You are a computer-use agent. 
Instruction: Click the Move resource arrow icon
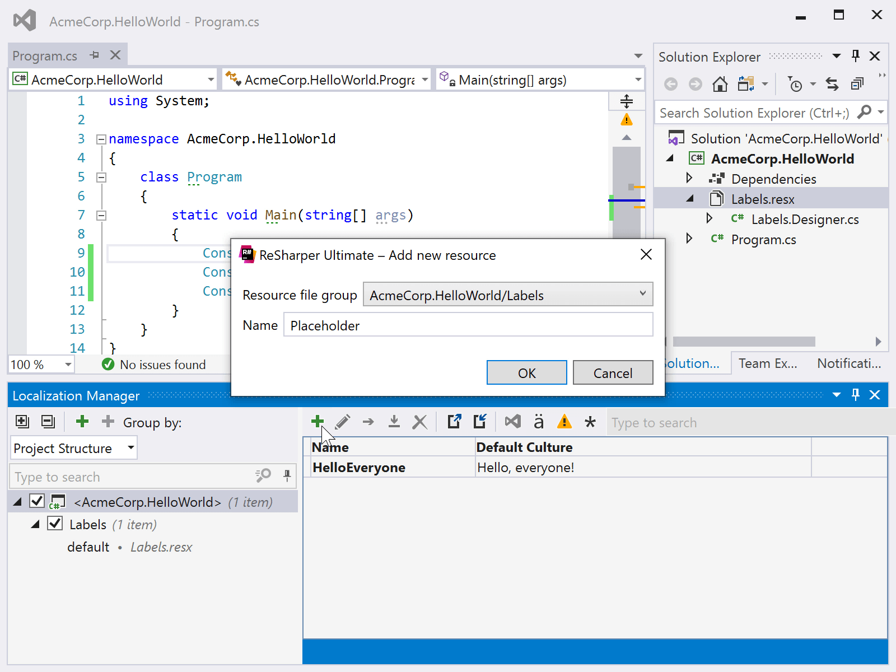coord(368,422)
